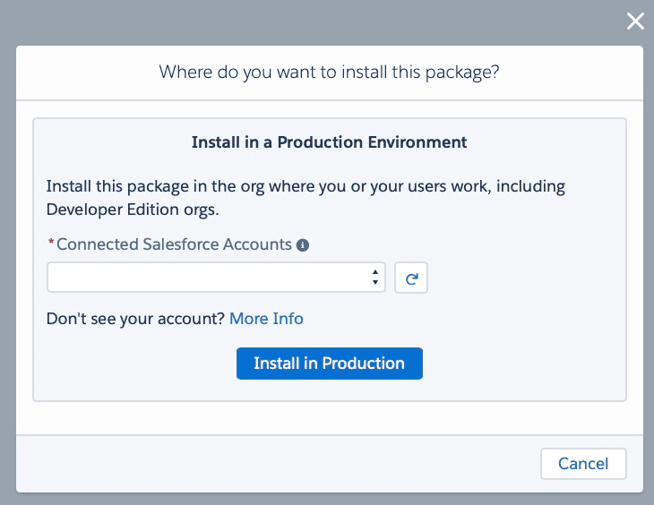Click the red required asterisk
This screenshot has height=505, width=654.
50,244
